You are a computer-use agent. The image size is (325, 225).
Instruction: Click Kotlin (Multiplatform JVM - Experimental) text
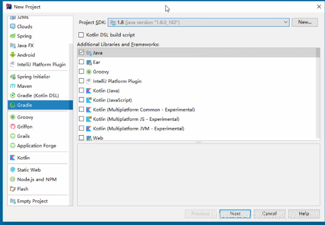[x=139, y=128]
